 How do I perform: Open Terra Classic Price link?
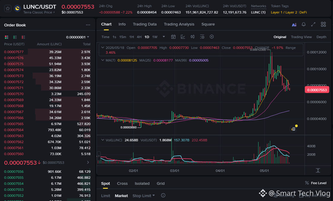tap(39, 12)
